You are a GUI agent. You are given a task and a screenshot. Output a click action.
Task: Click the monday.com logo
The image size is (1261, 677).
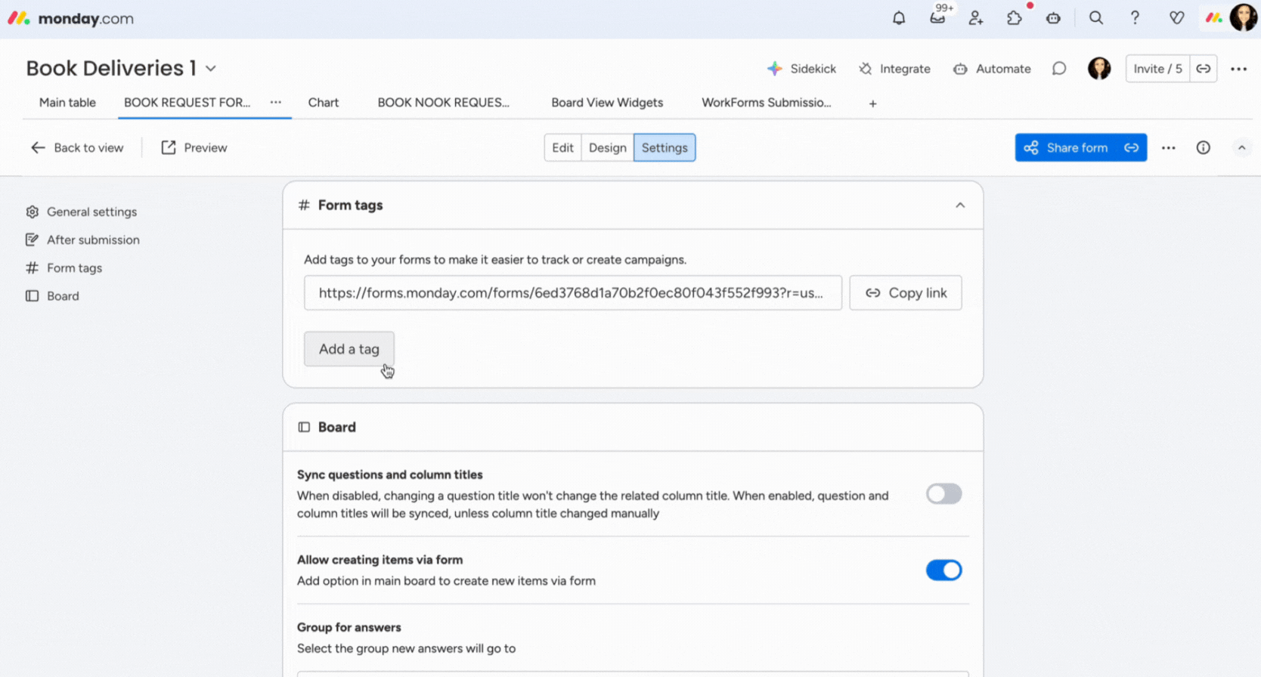[71, 18]
